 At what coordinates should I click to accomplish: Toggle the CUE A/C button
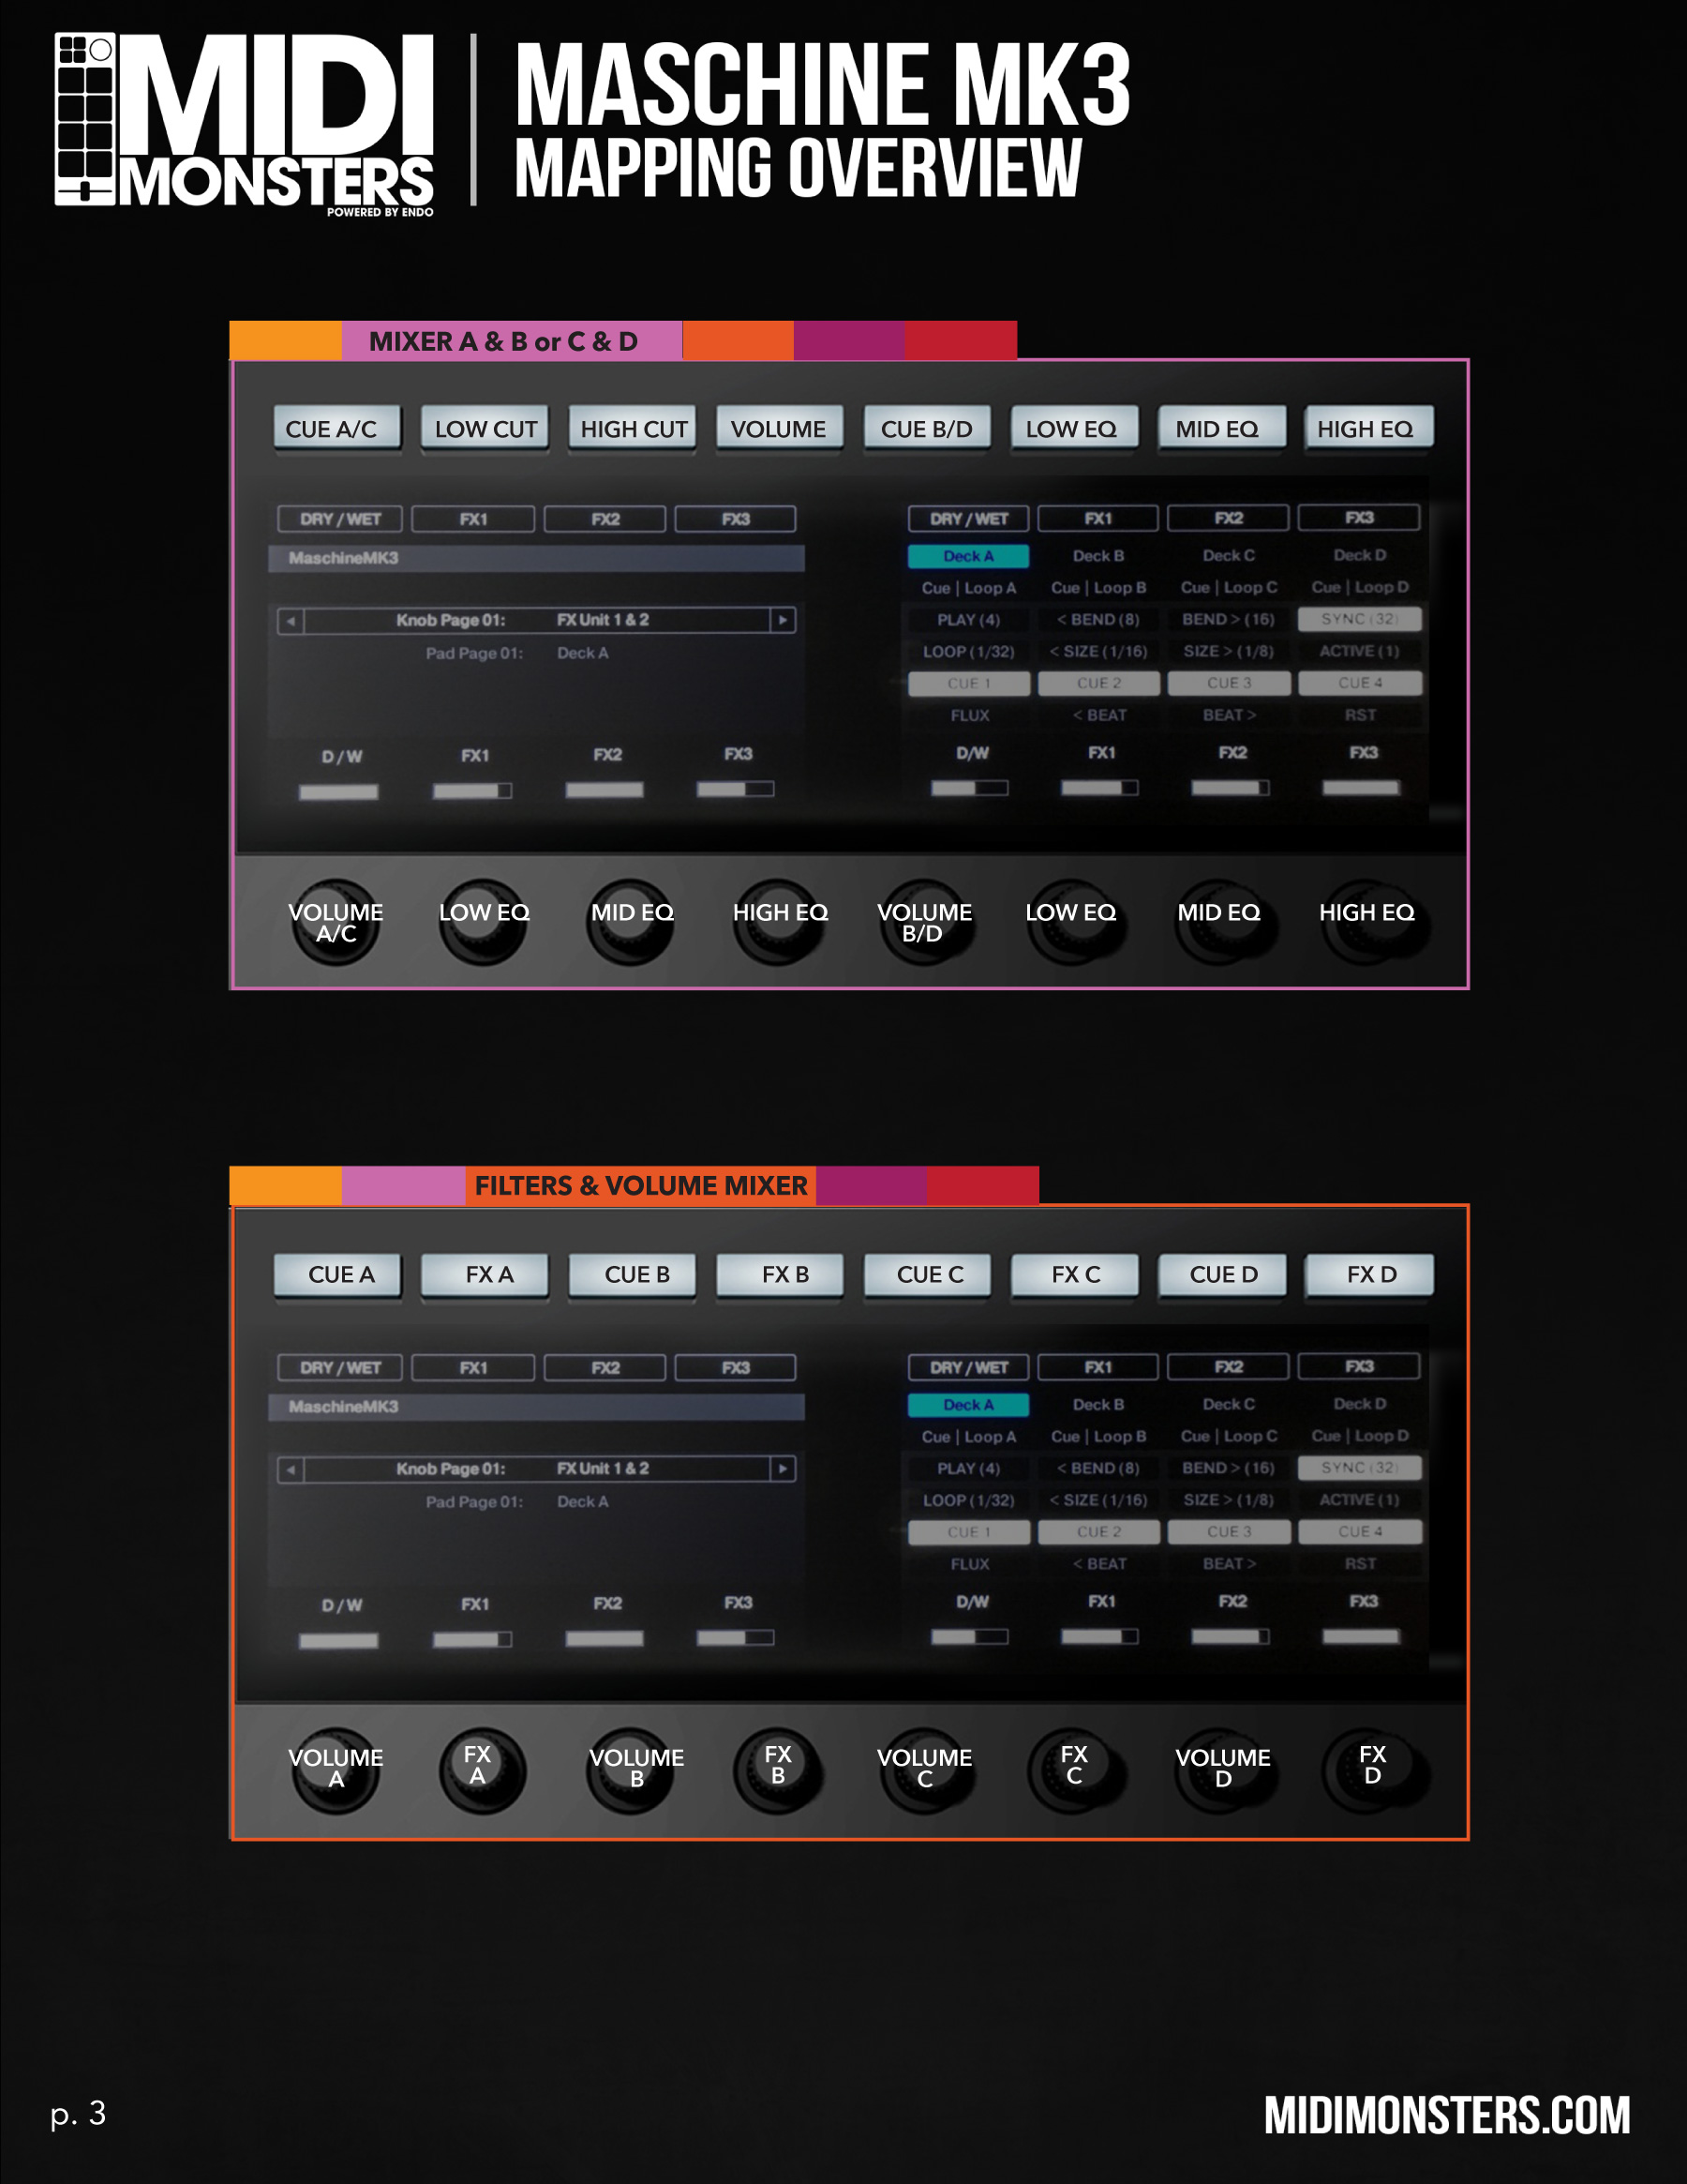[x=336, y=428]
